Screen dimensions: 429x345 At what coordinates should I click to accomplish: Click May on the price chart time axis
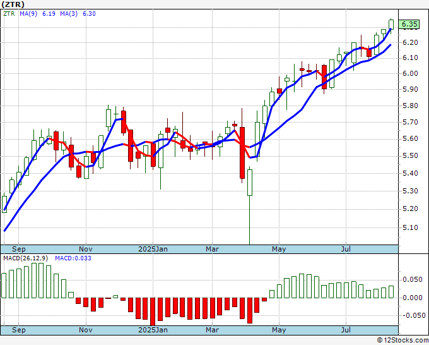point(279,249)
